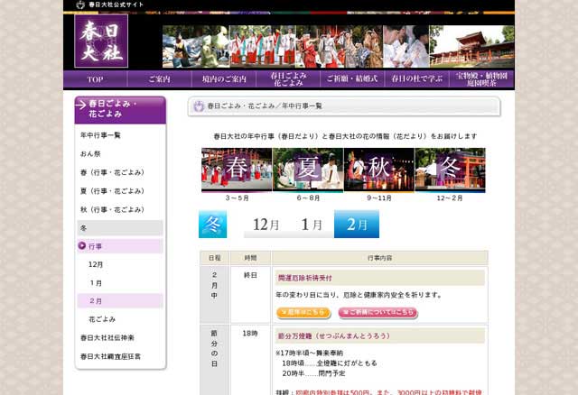
Task: Open the 春日の杜で学ぶ navigation item
Action: click(x=417, y=79)
